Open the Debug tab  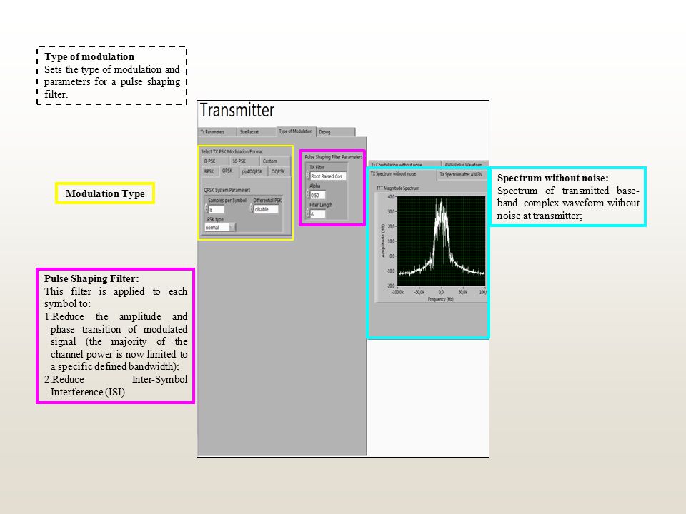336,132
